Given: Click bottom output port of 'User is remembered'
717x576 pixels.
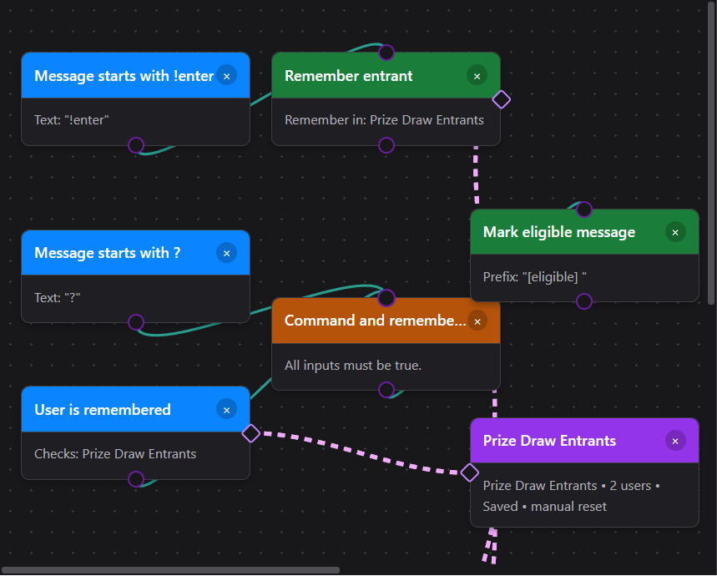Looking at the screenshot, I should pyautogui.click(x=136, y=479).
